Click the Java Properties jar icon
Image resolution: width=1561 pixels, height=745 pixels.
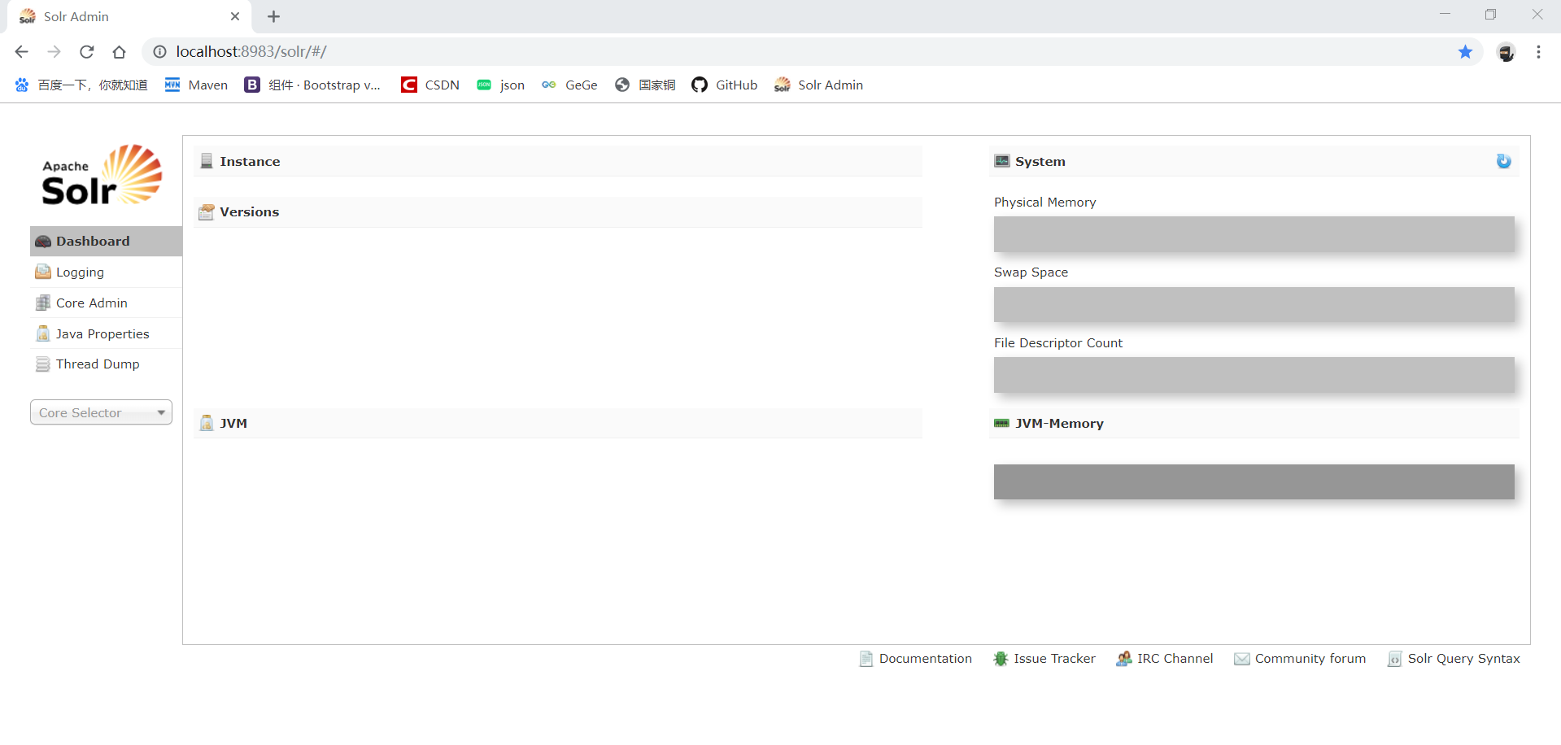pyautogui.click(x=43, y=333)
